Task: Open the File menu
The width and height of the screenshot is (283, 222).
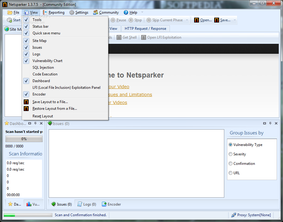Action: coord(13,12)
